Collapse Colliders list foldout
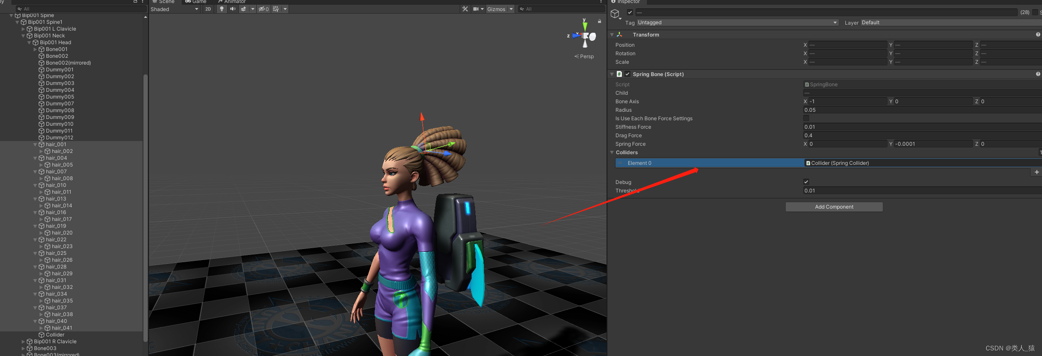Image resolution: width=1042 pixels, height=356 pixels. [612, 153]
